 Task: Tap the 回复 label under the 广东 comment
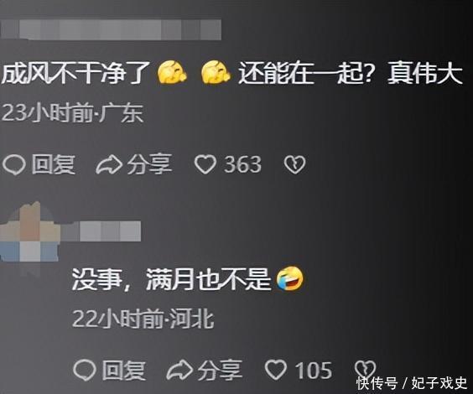[x=54, y=164]
